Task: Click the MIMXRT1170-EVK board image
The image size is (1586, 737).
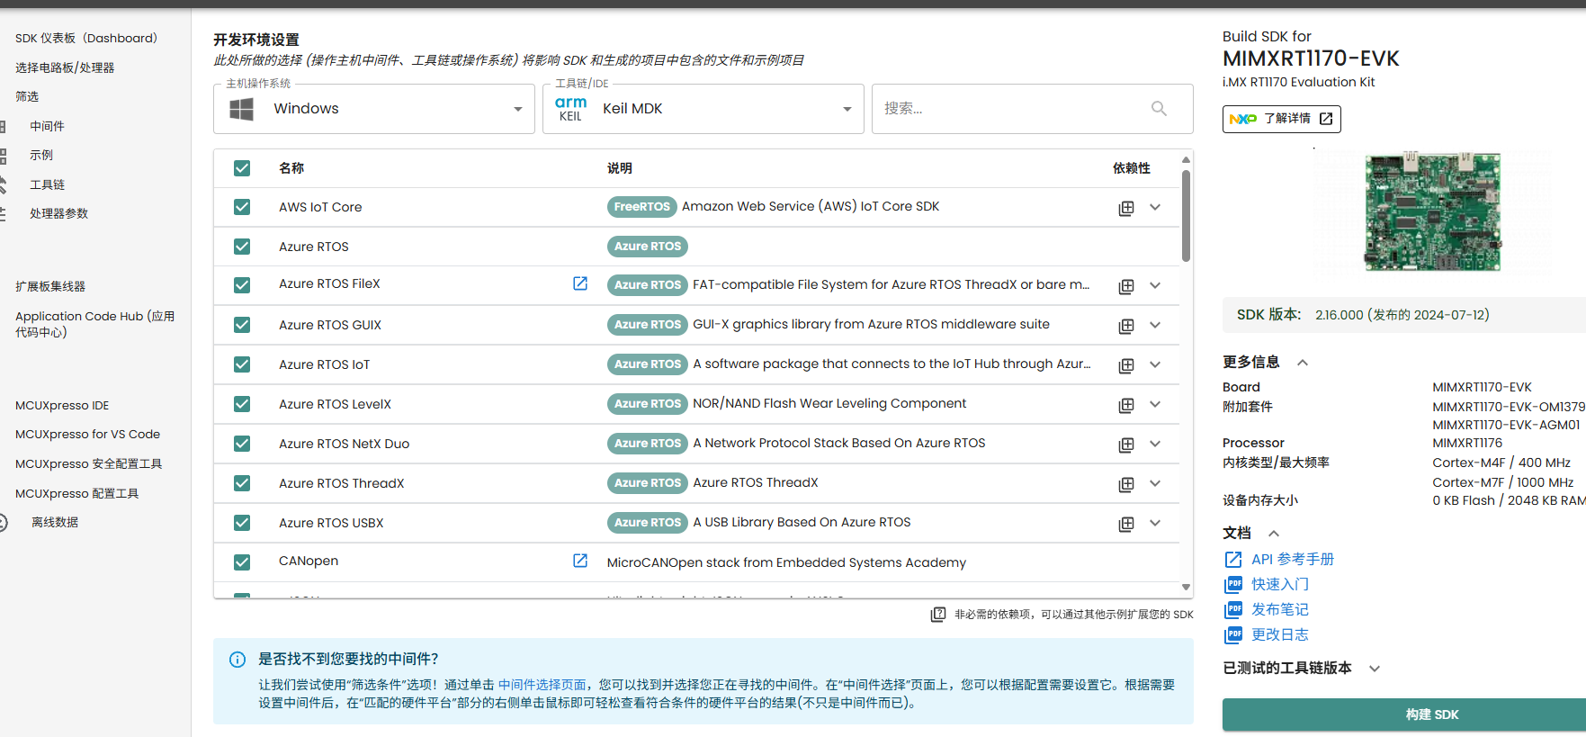Action: [x=1432, y=212]
